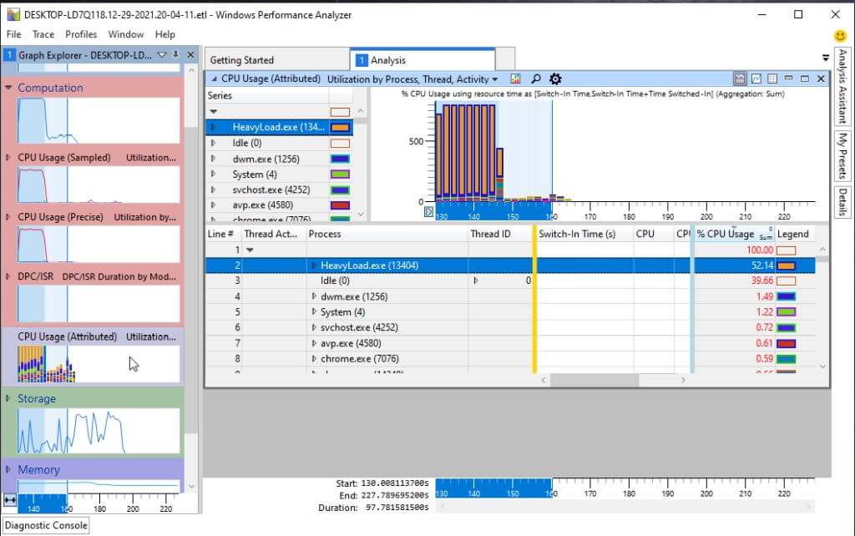Expand Idle (0) in the Series list

[x=213, y=143]
